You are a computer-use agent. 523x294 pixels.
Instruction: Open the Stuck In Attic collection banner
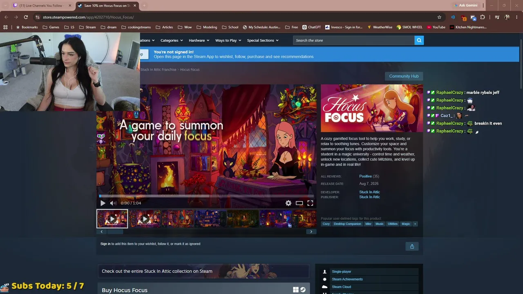pyautogui.click(x=203, y=271)
